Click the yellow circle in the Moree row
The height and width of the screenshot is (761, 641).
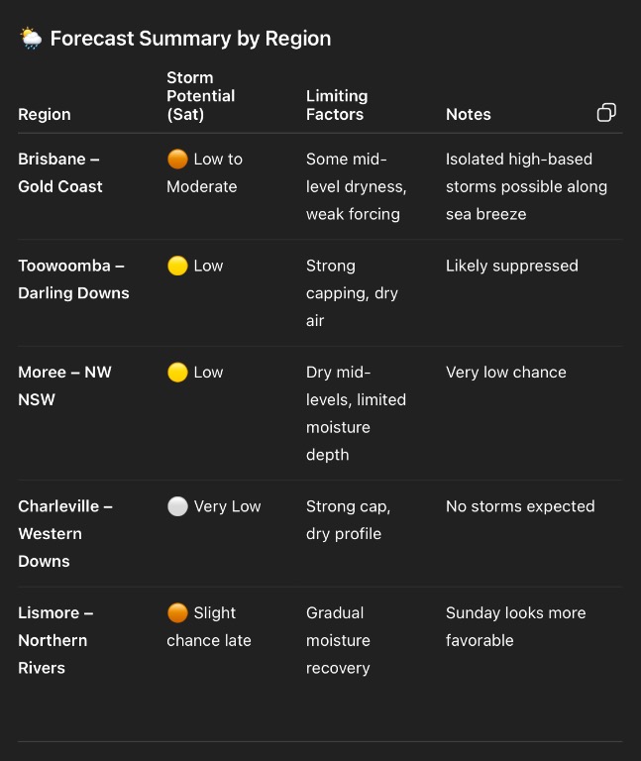point(177,373)
